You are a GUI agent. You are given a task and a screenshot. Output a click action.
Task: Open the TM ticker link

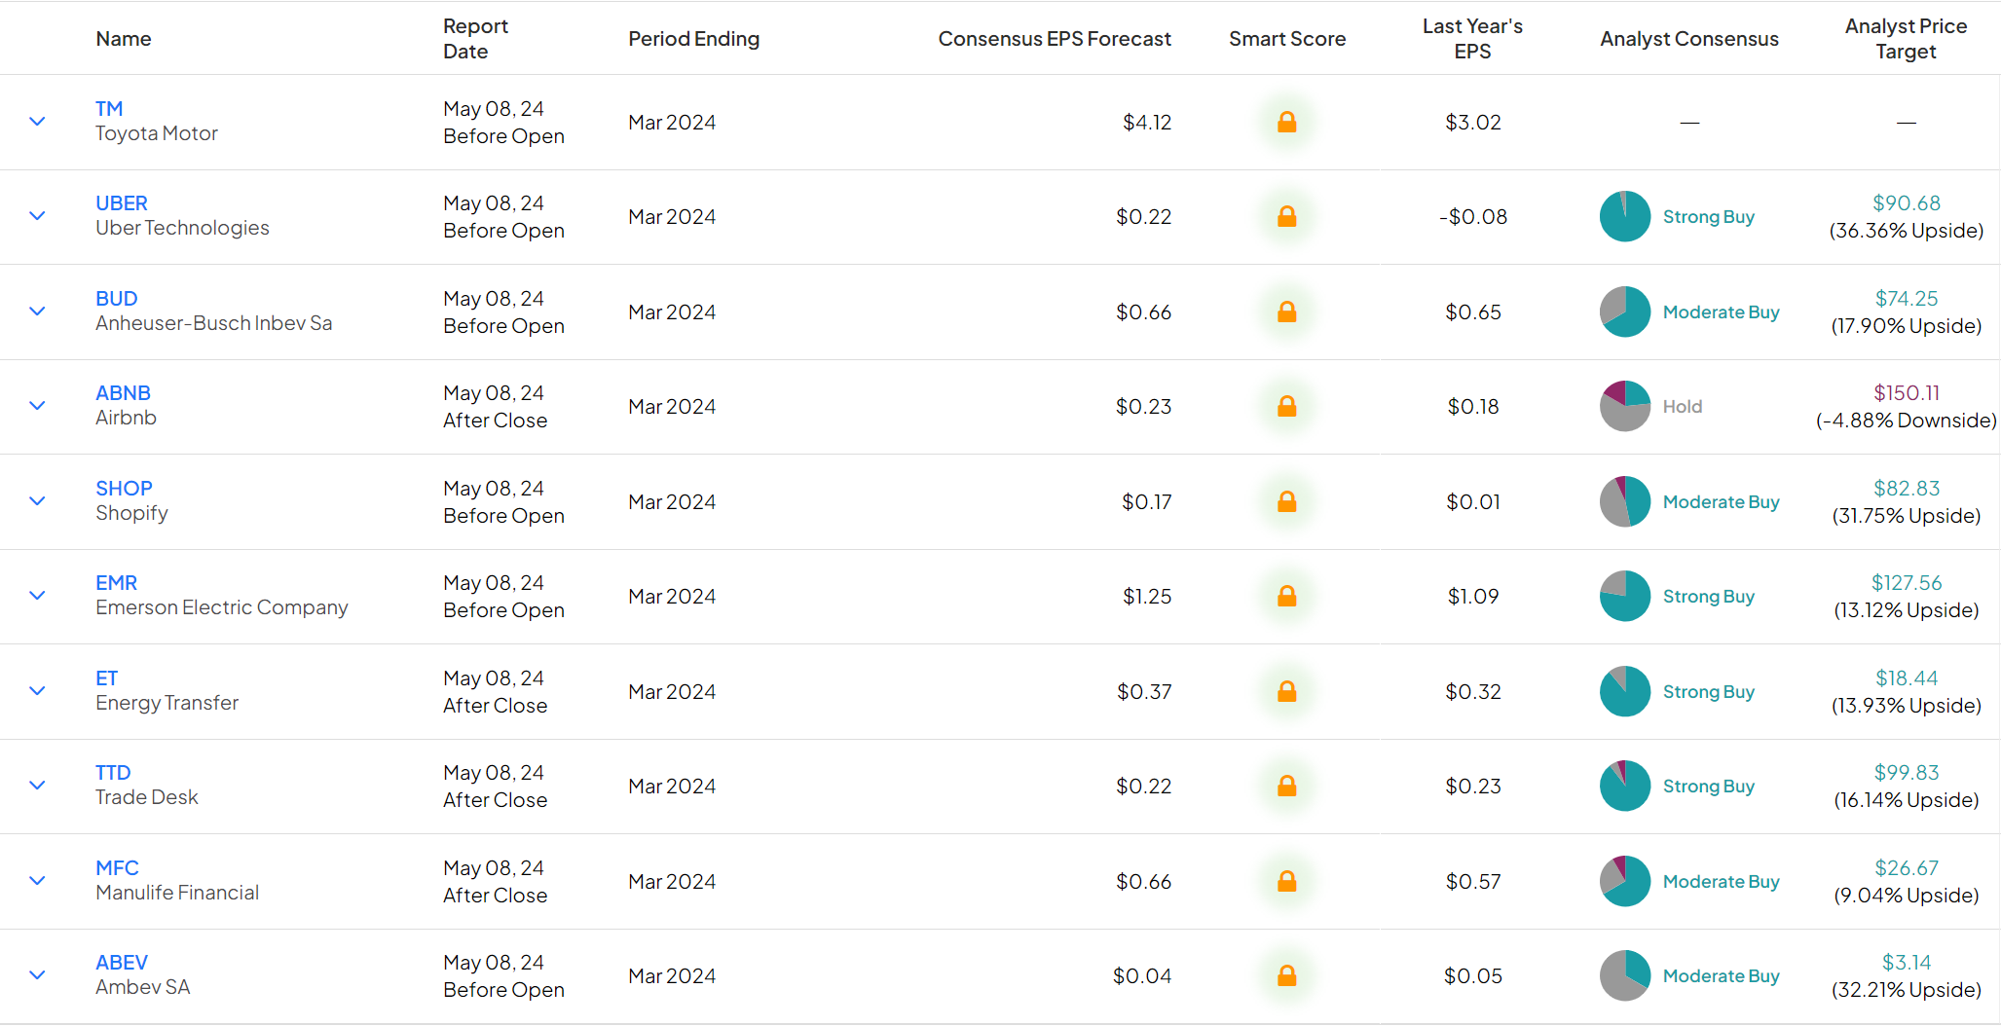(x=109, y=109)
